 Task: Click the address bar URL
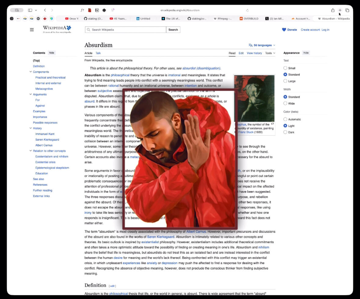(x=180, y=10)
